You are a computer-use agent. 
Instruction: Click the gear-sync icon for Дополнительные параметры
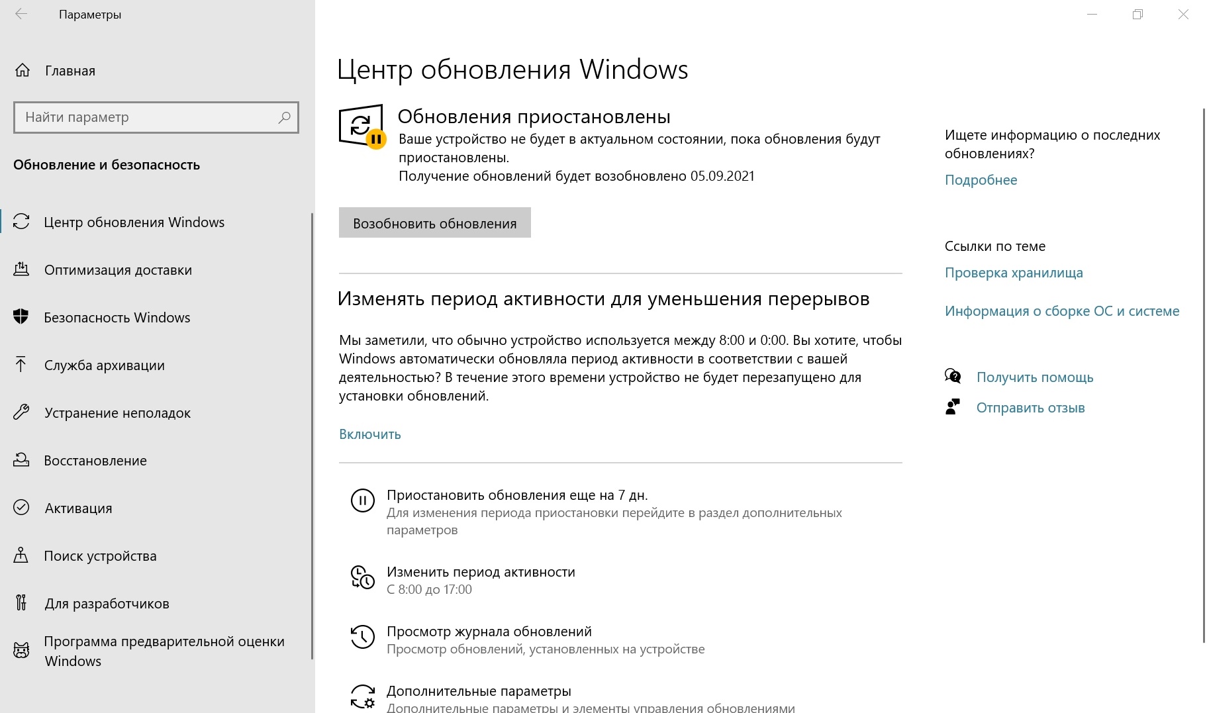pyautogui.click(x=363, y=696)
